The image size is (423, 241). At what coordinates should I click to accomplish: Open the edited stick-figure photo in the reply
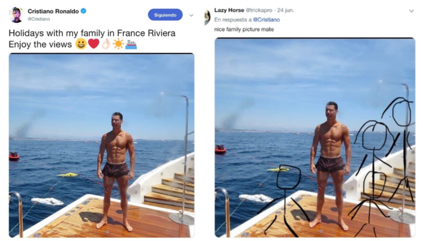(315, 138)
